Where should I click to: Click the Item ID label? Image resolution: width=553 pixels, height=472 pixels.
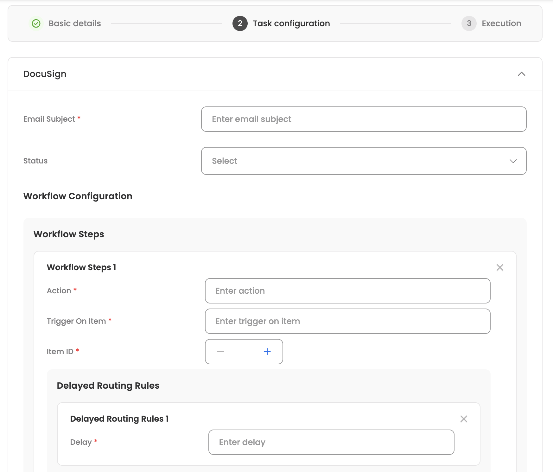(60, 352)
